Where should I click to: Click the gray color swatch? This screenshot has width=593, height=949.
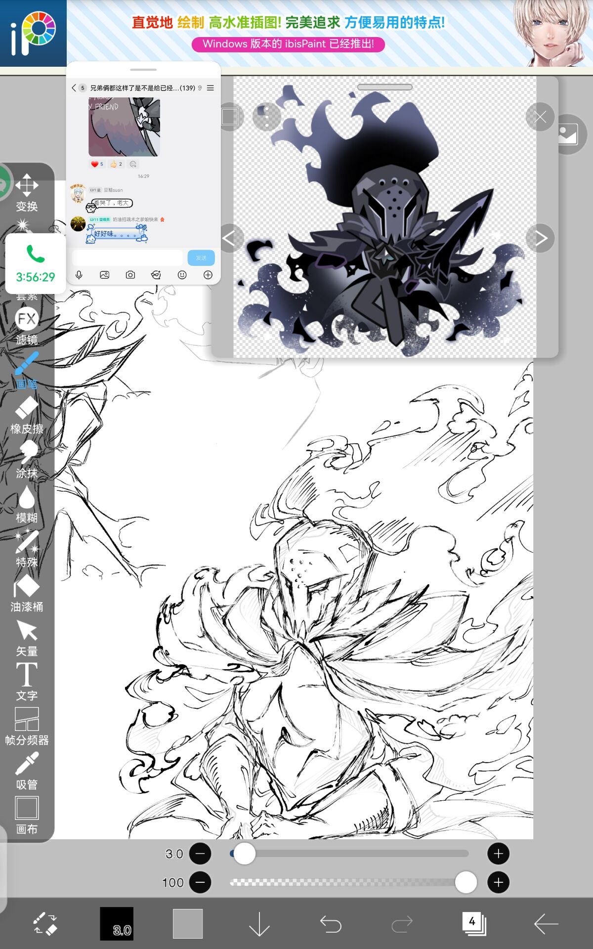coord(188,923)
